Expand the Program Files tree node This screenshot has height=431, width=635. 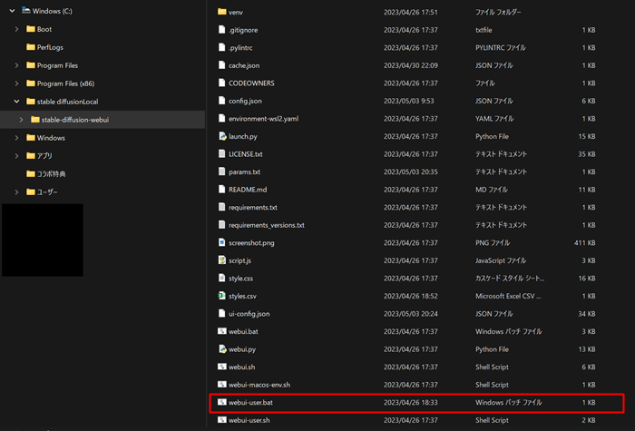pos(16,65)
